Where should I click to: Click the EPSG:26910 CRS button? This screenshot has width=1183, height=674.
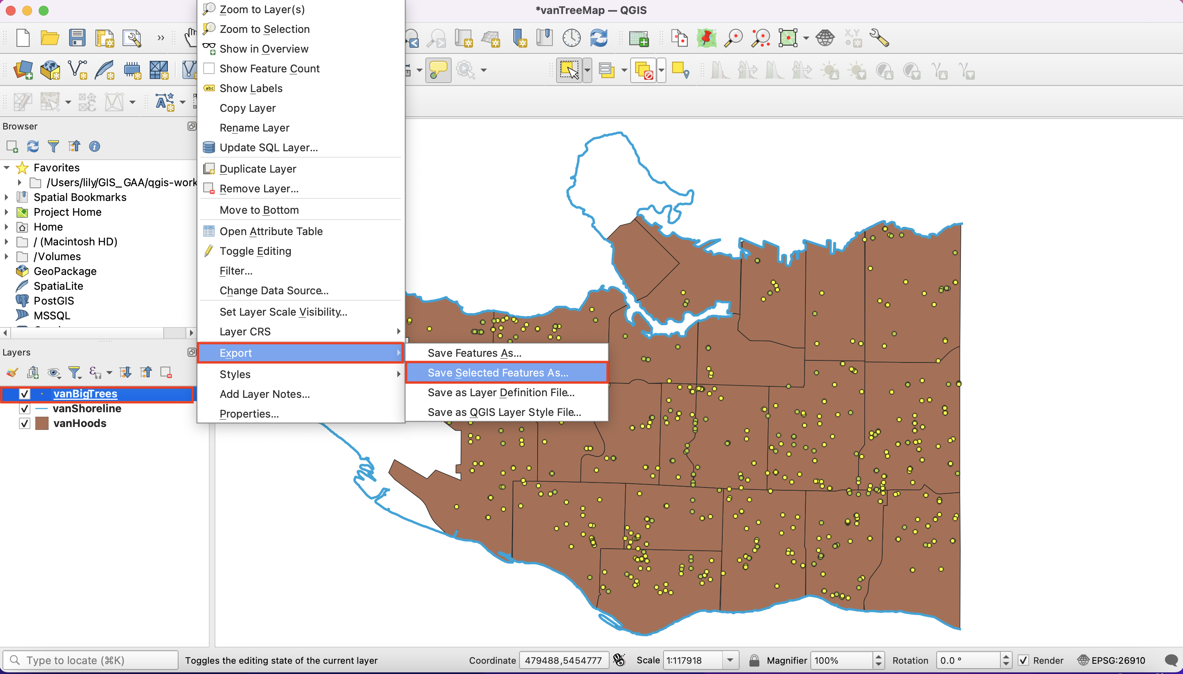pos(1111,660)
